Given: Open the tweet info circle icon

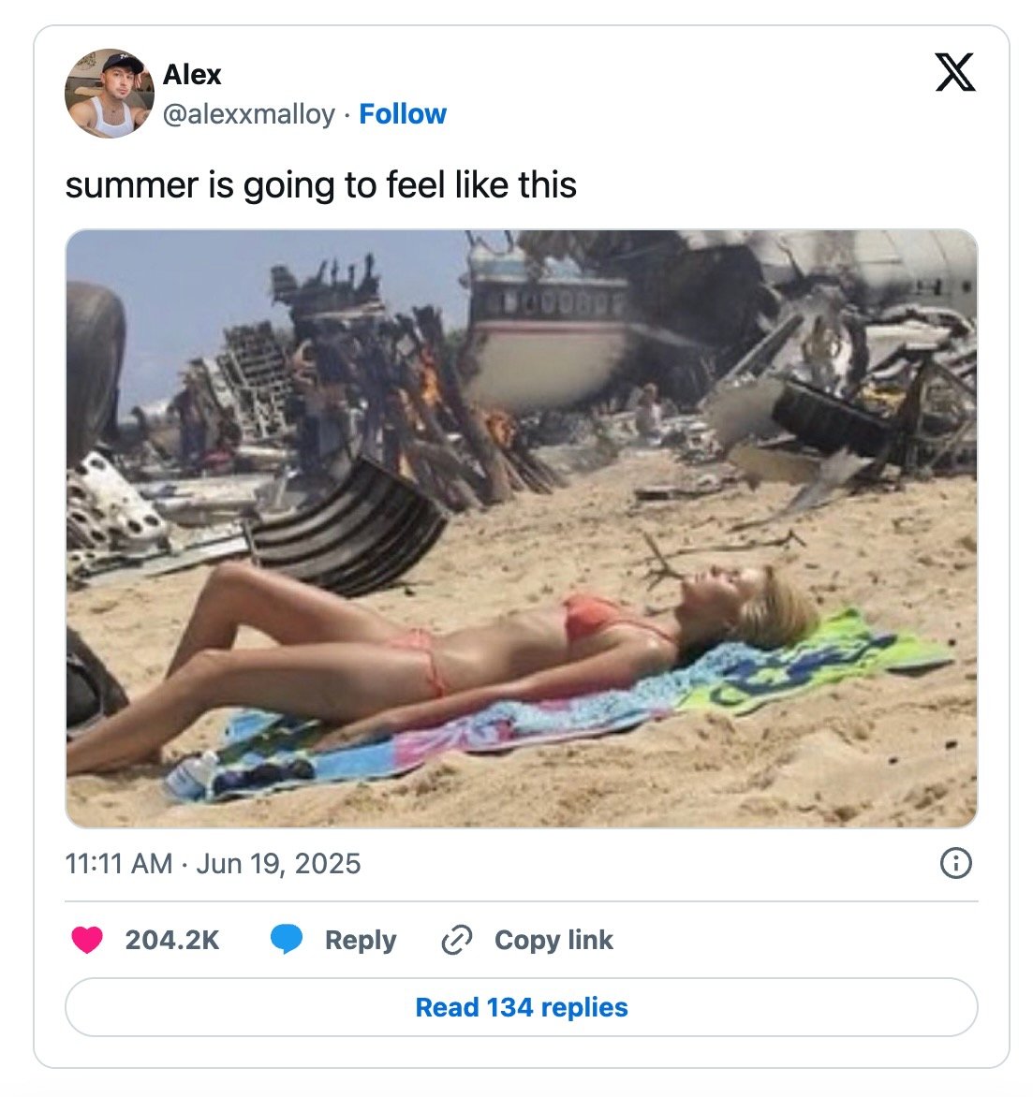Looking at the screenshot, I should 955,863.
